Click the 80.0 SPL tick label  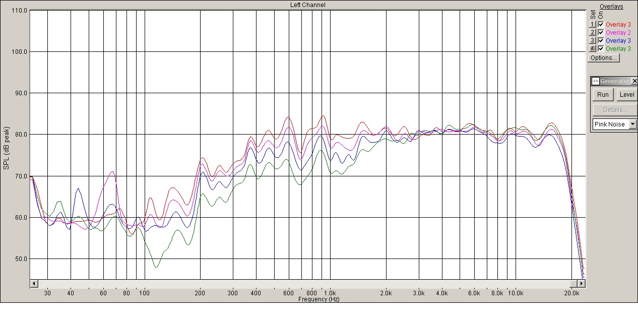[21, 135]
